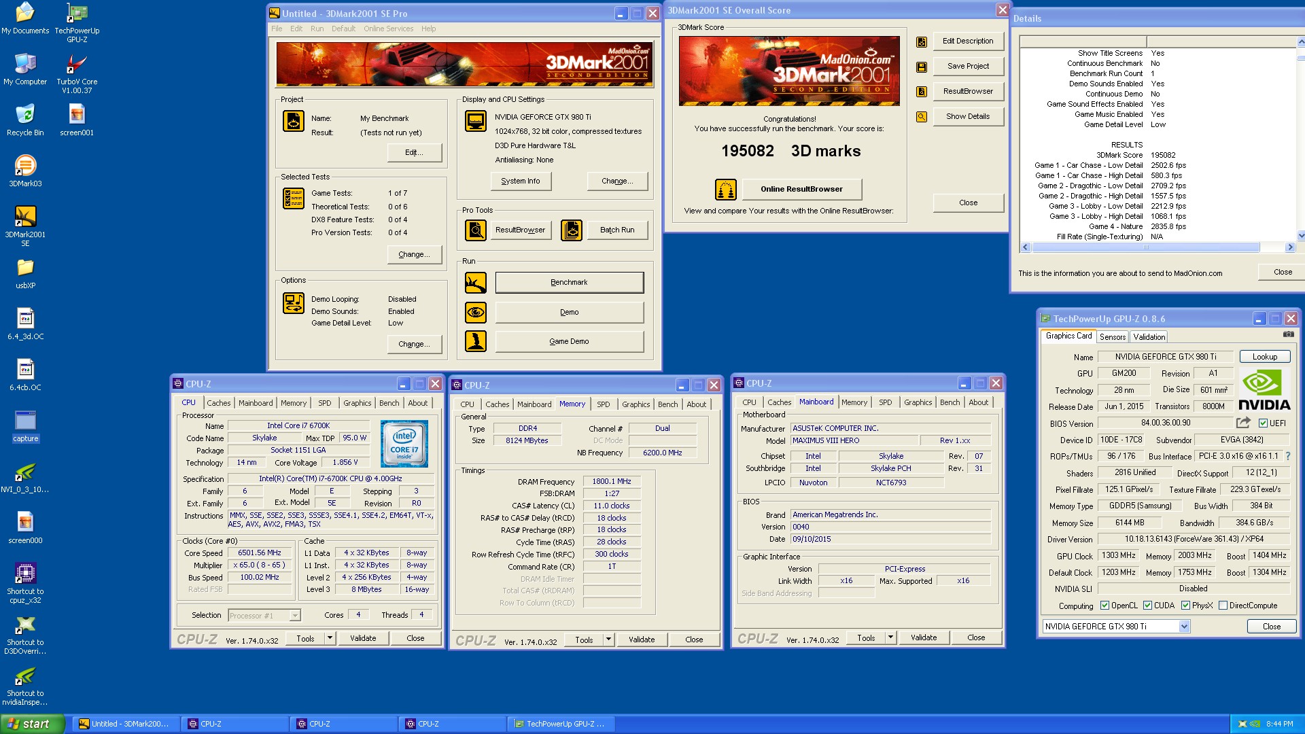1305x734 pixels.
Task: Click the Edit... button in Project section
Action: (415, 152)
